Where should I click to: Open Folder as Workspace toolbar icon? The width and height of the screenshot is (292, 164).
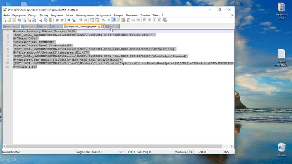tap(133, 20)
